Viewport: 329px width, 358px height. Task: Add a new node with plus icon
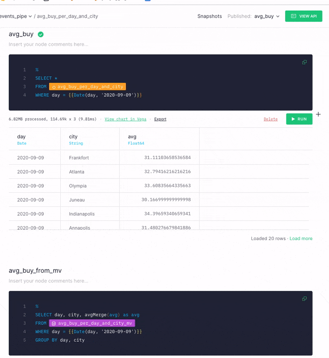(318, 114)
